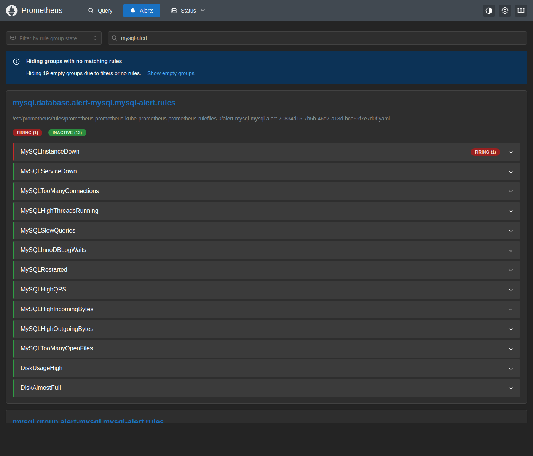Click the INACTIVE (12) group badge
Image resolution: width=533 pixels, height=456 pixels.
tap(67, 133)
